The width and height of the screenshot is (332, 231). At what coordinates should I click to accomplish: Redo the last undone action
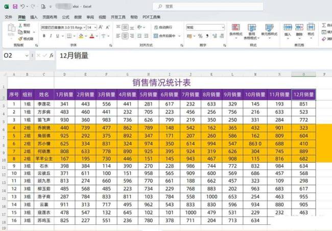33,7
